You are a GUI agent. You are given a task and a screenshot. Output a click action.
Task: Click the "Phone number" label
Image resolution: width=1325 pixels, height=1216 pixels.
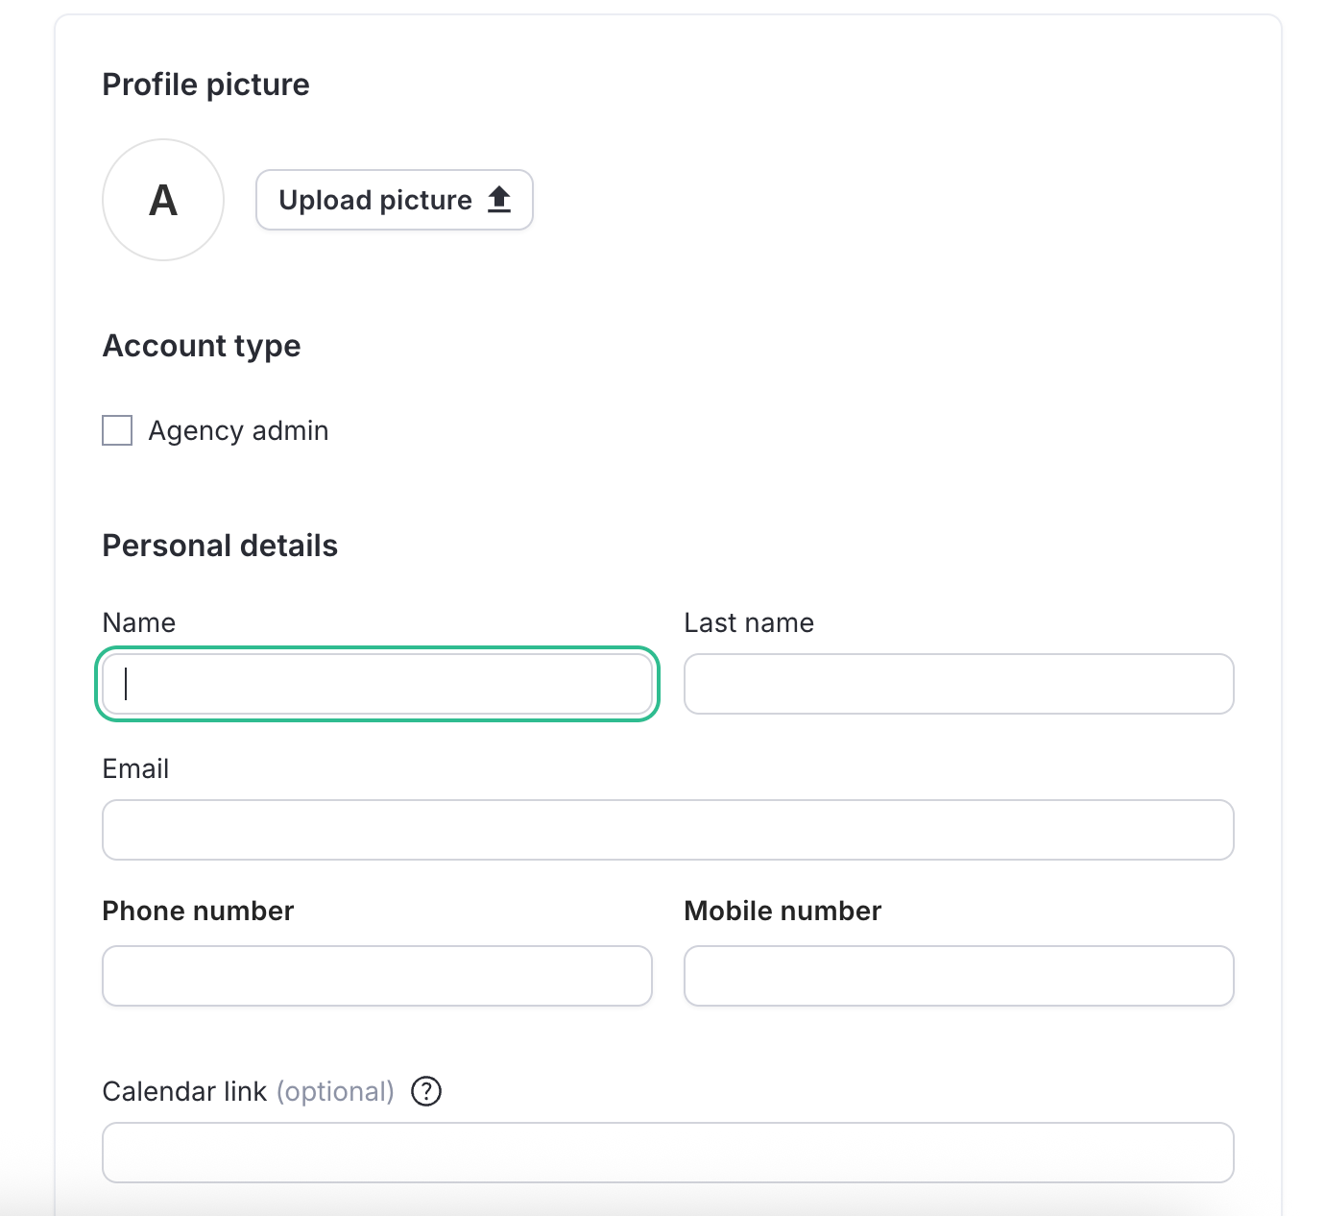point(198,911)
